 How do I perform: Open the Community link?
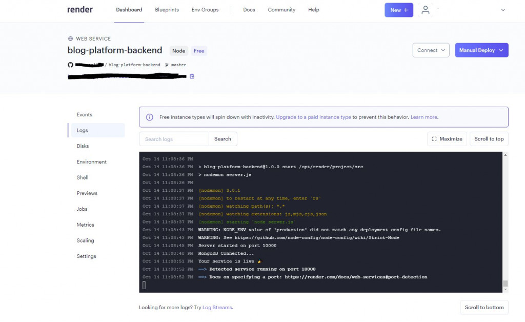(x=281, y=10)
